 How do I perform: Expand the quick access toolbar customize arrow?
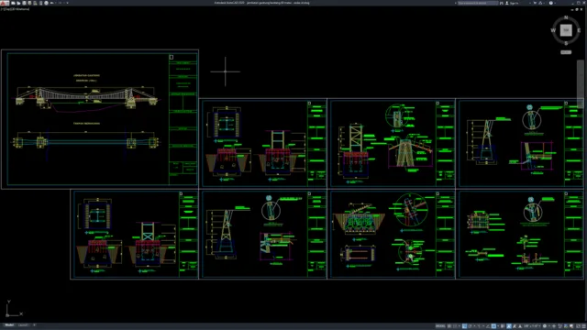click(x=67, y=3)
